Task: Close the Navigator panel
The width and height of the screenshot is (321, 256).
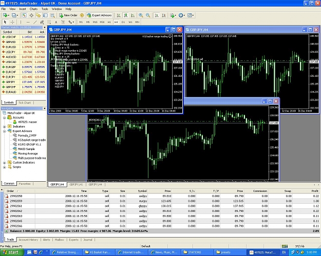Action: pyautogui.click(x=44, y=108)
